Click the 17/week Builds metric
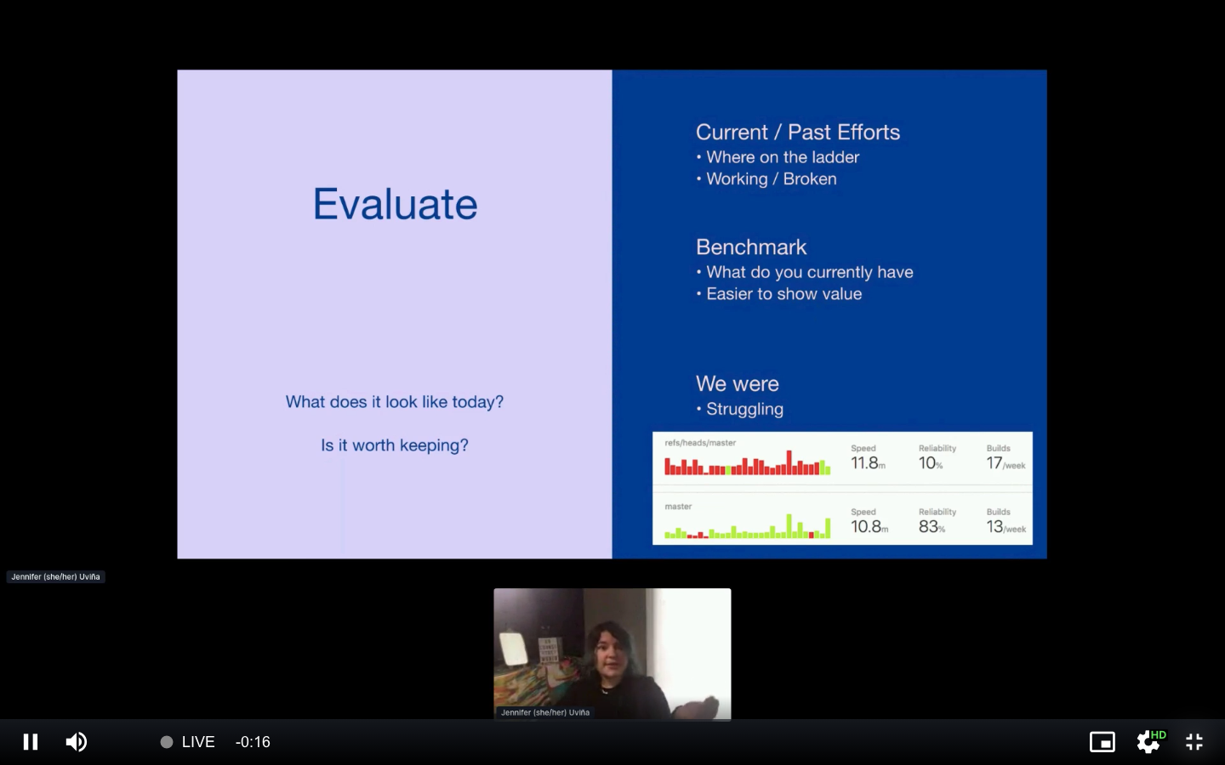1225x765 pixels. (x=1005, y=463)
